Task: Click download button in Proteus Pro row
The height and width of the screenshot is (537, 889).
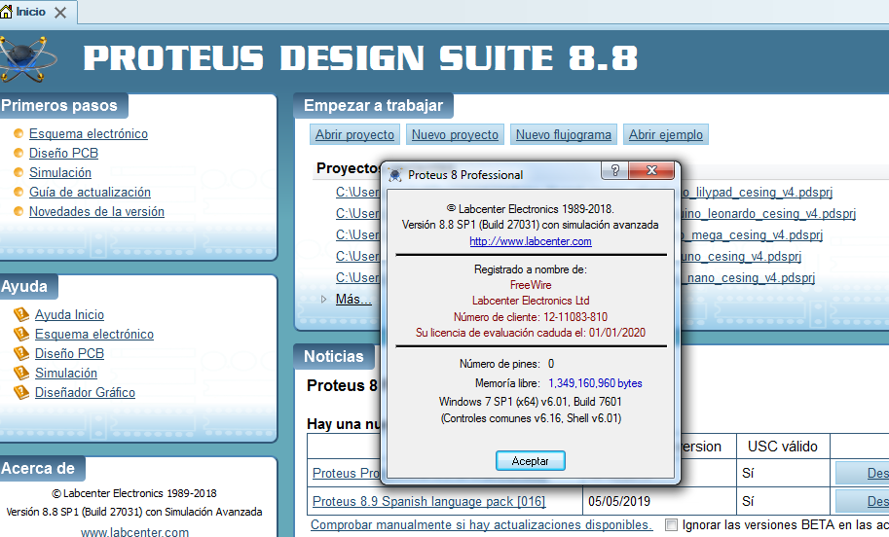Action: 863,473
